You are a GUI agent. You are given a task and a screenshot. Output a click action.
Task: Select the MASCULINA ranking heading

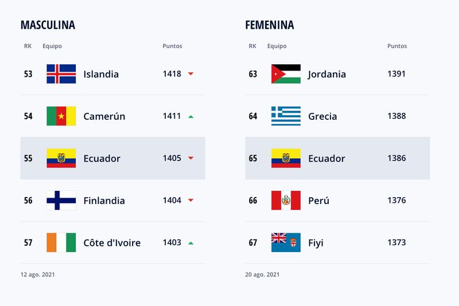pyautogui.click(x=48, y=25)
